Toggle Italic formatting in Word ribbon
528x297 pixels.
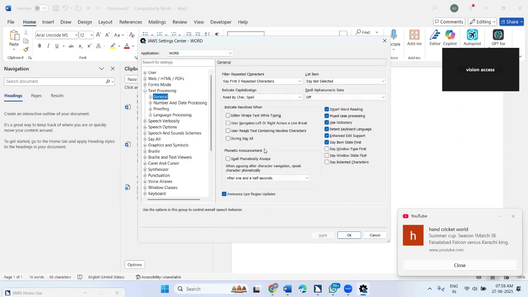48,46
